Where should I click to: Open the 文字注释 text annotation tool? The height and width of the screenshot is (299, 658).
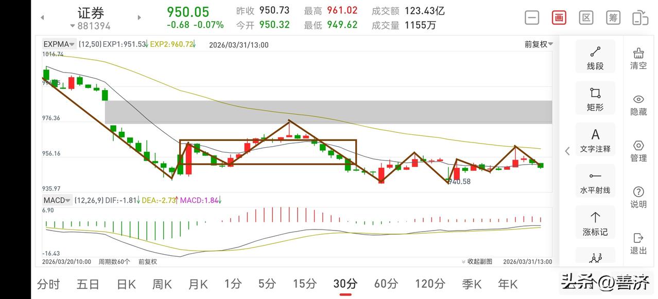[x=595, y=139]
